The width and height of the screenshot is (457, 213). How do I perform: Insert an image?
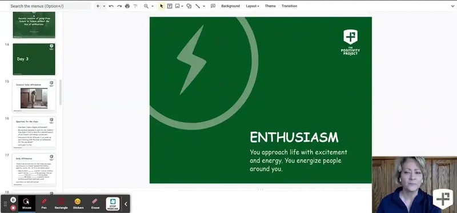pos(177,6)
